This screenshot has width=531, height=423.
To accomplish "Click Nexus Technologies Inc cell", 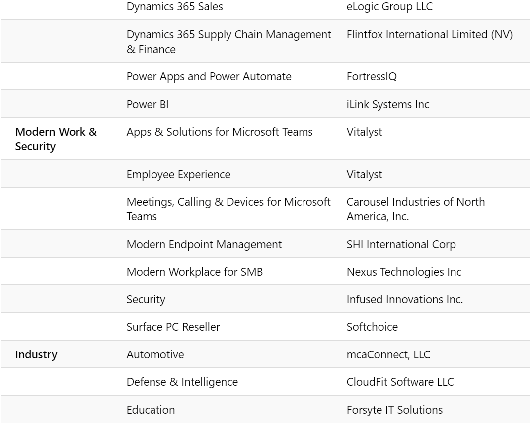I will [404, 272].
